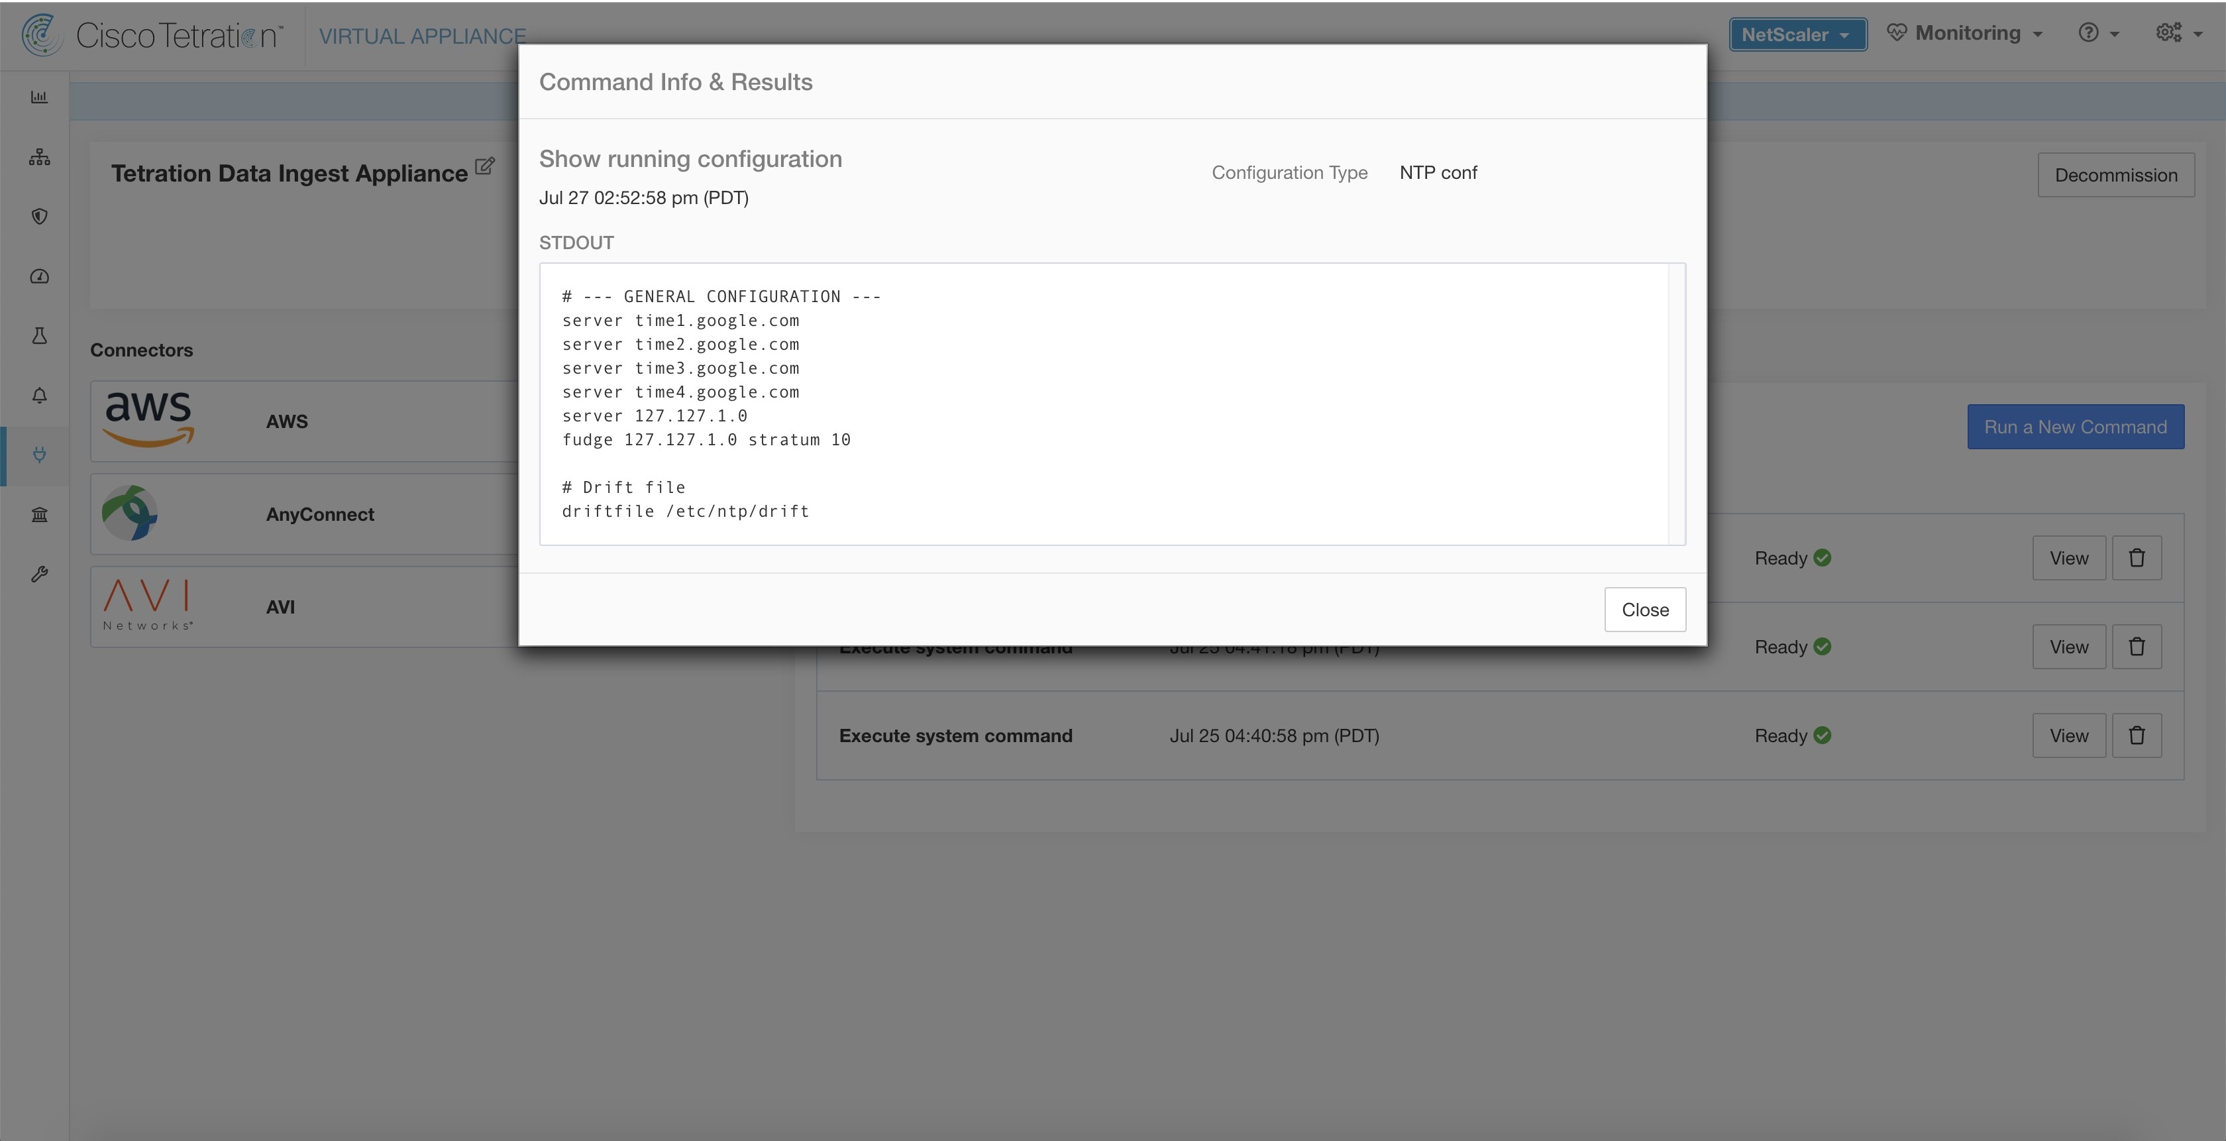Open the maintenance wrench sidebar icon
Image resolution: width=2226 pixels, height=1141 pixels.
pos(39,574)
